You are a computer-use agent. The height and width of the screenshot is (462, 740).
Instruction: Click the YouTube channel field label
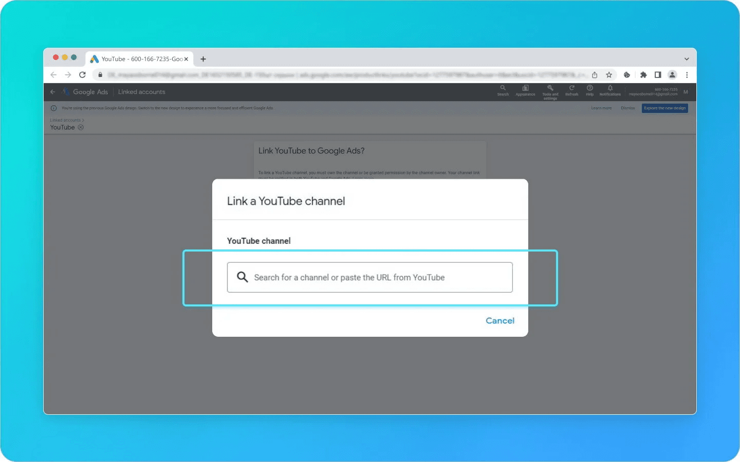(259, 241)
